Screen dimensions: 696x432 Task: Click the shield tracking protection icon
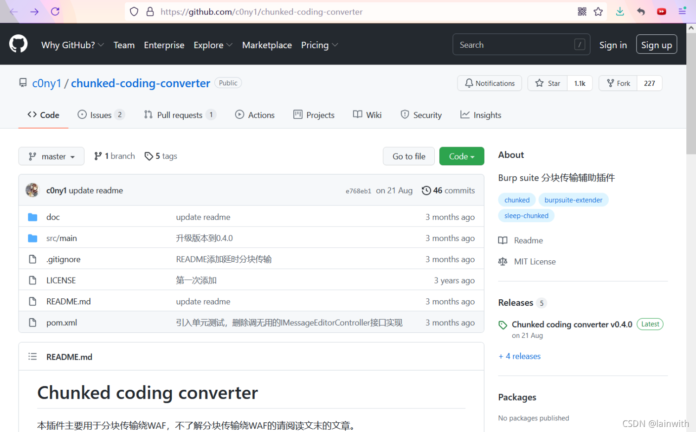(x=134, y=12)
